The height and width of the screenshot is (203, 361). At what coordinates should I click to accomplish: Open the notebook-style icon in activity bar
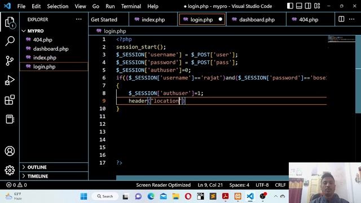(x=10, y=119)
